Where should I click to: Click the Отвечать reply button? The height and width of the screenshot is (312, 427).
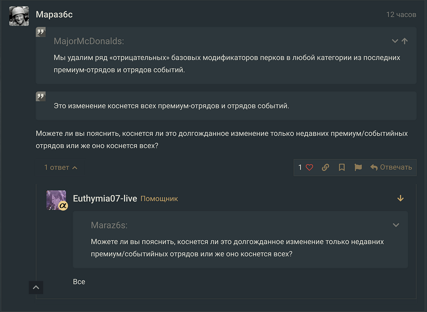pyautogui.click(x=391, y=167)
